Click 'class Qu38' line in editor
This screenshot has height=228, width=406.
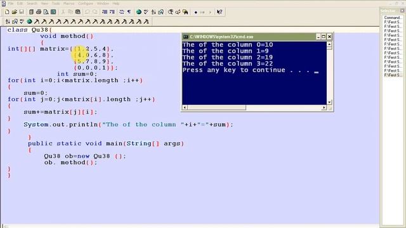(30, 30)
